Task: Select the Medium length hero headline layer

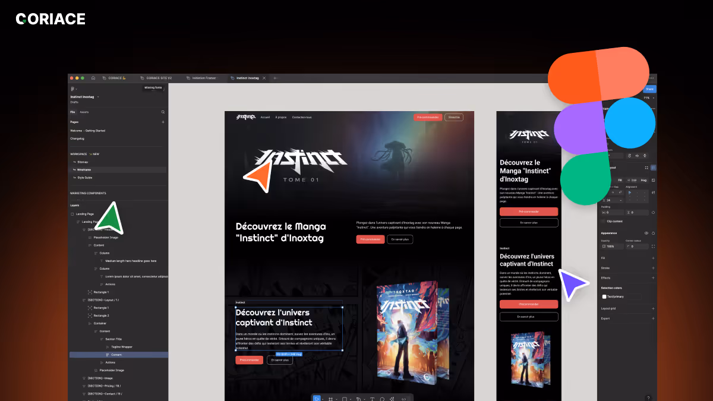Action: (x=131, y=261)
